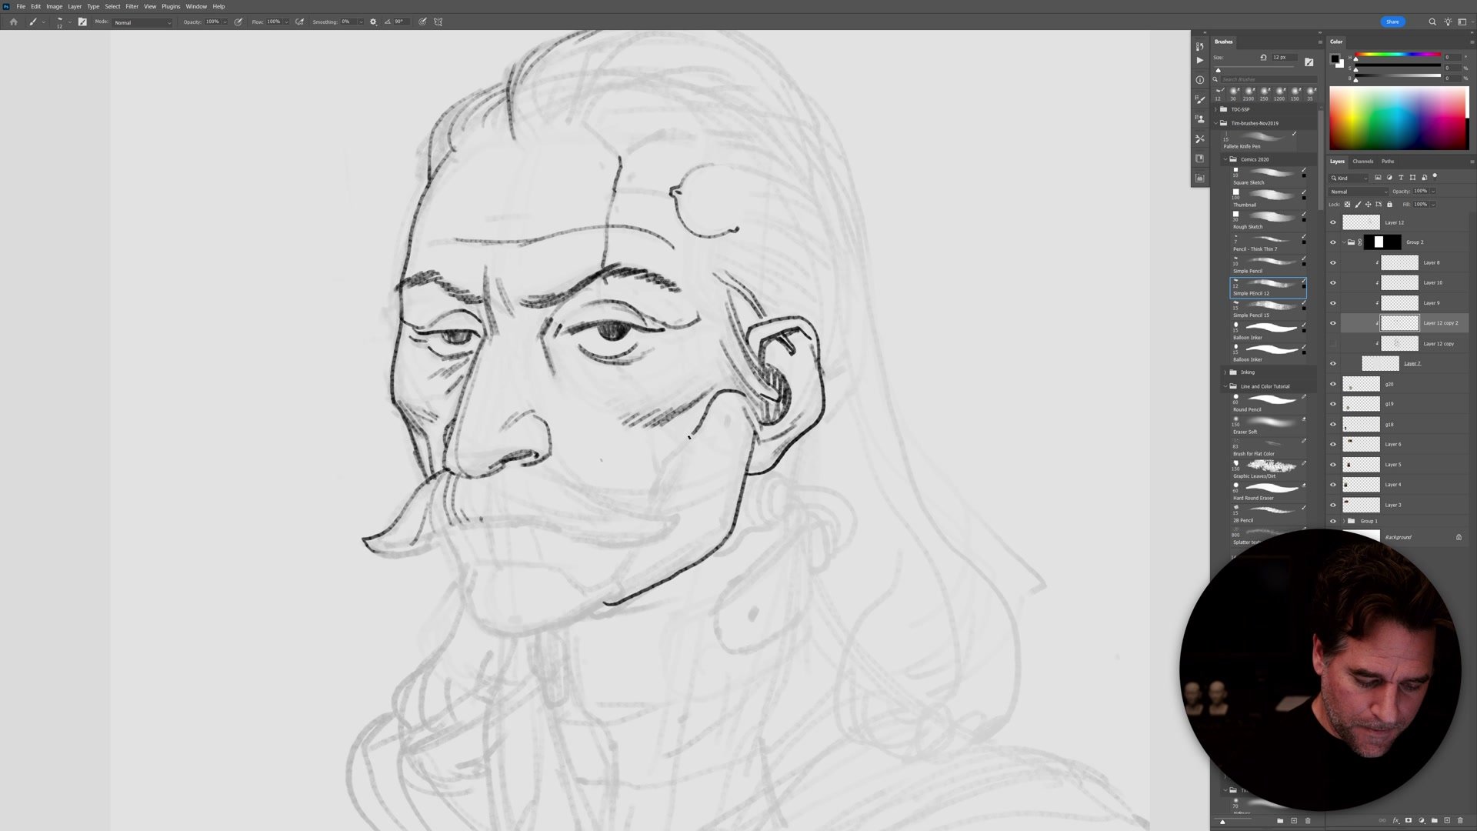Reset brush size icon in Brushes panel

(x=1263, y=57)
